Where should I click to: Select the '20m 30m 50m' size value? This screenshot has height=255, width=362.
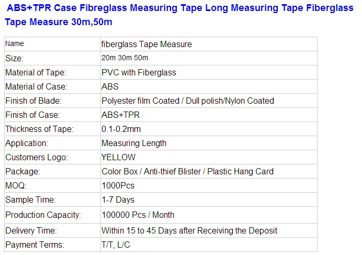click(125, 58)
